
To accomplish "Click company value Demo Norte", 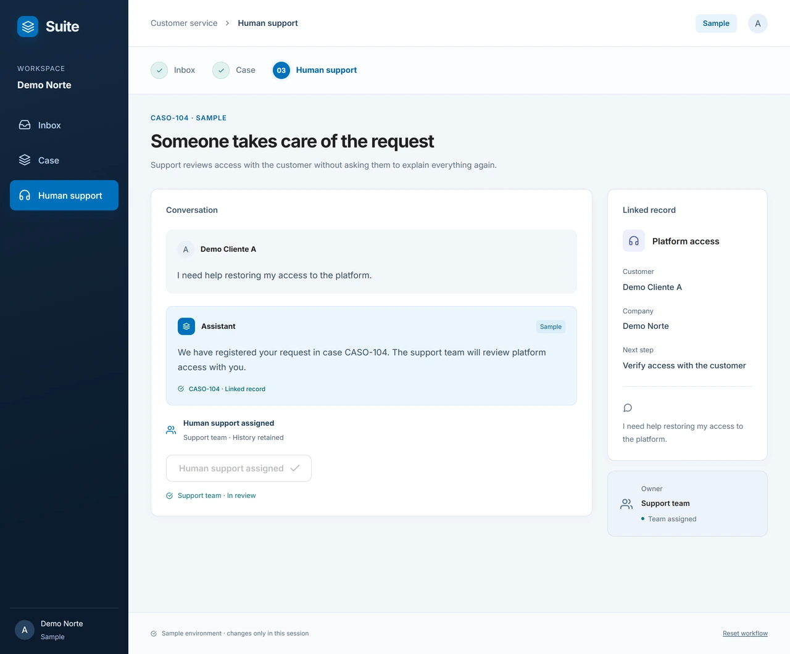I will tap(646, 326).
